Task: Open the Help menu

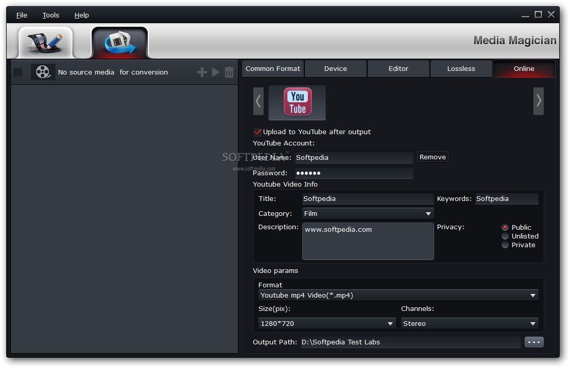Action: click(81, 15)
